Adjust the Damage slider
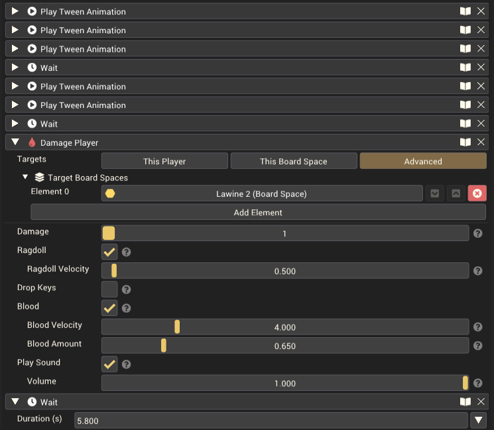The height and width of the screenshot is (430, 494). (x=285, y=233)
